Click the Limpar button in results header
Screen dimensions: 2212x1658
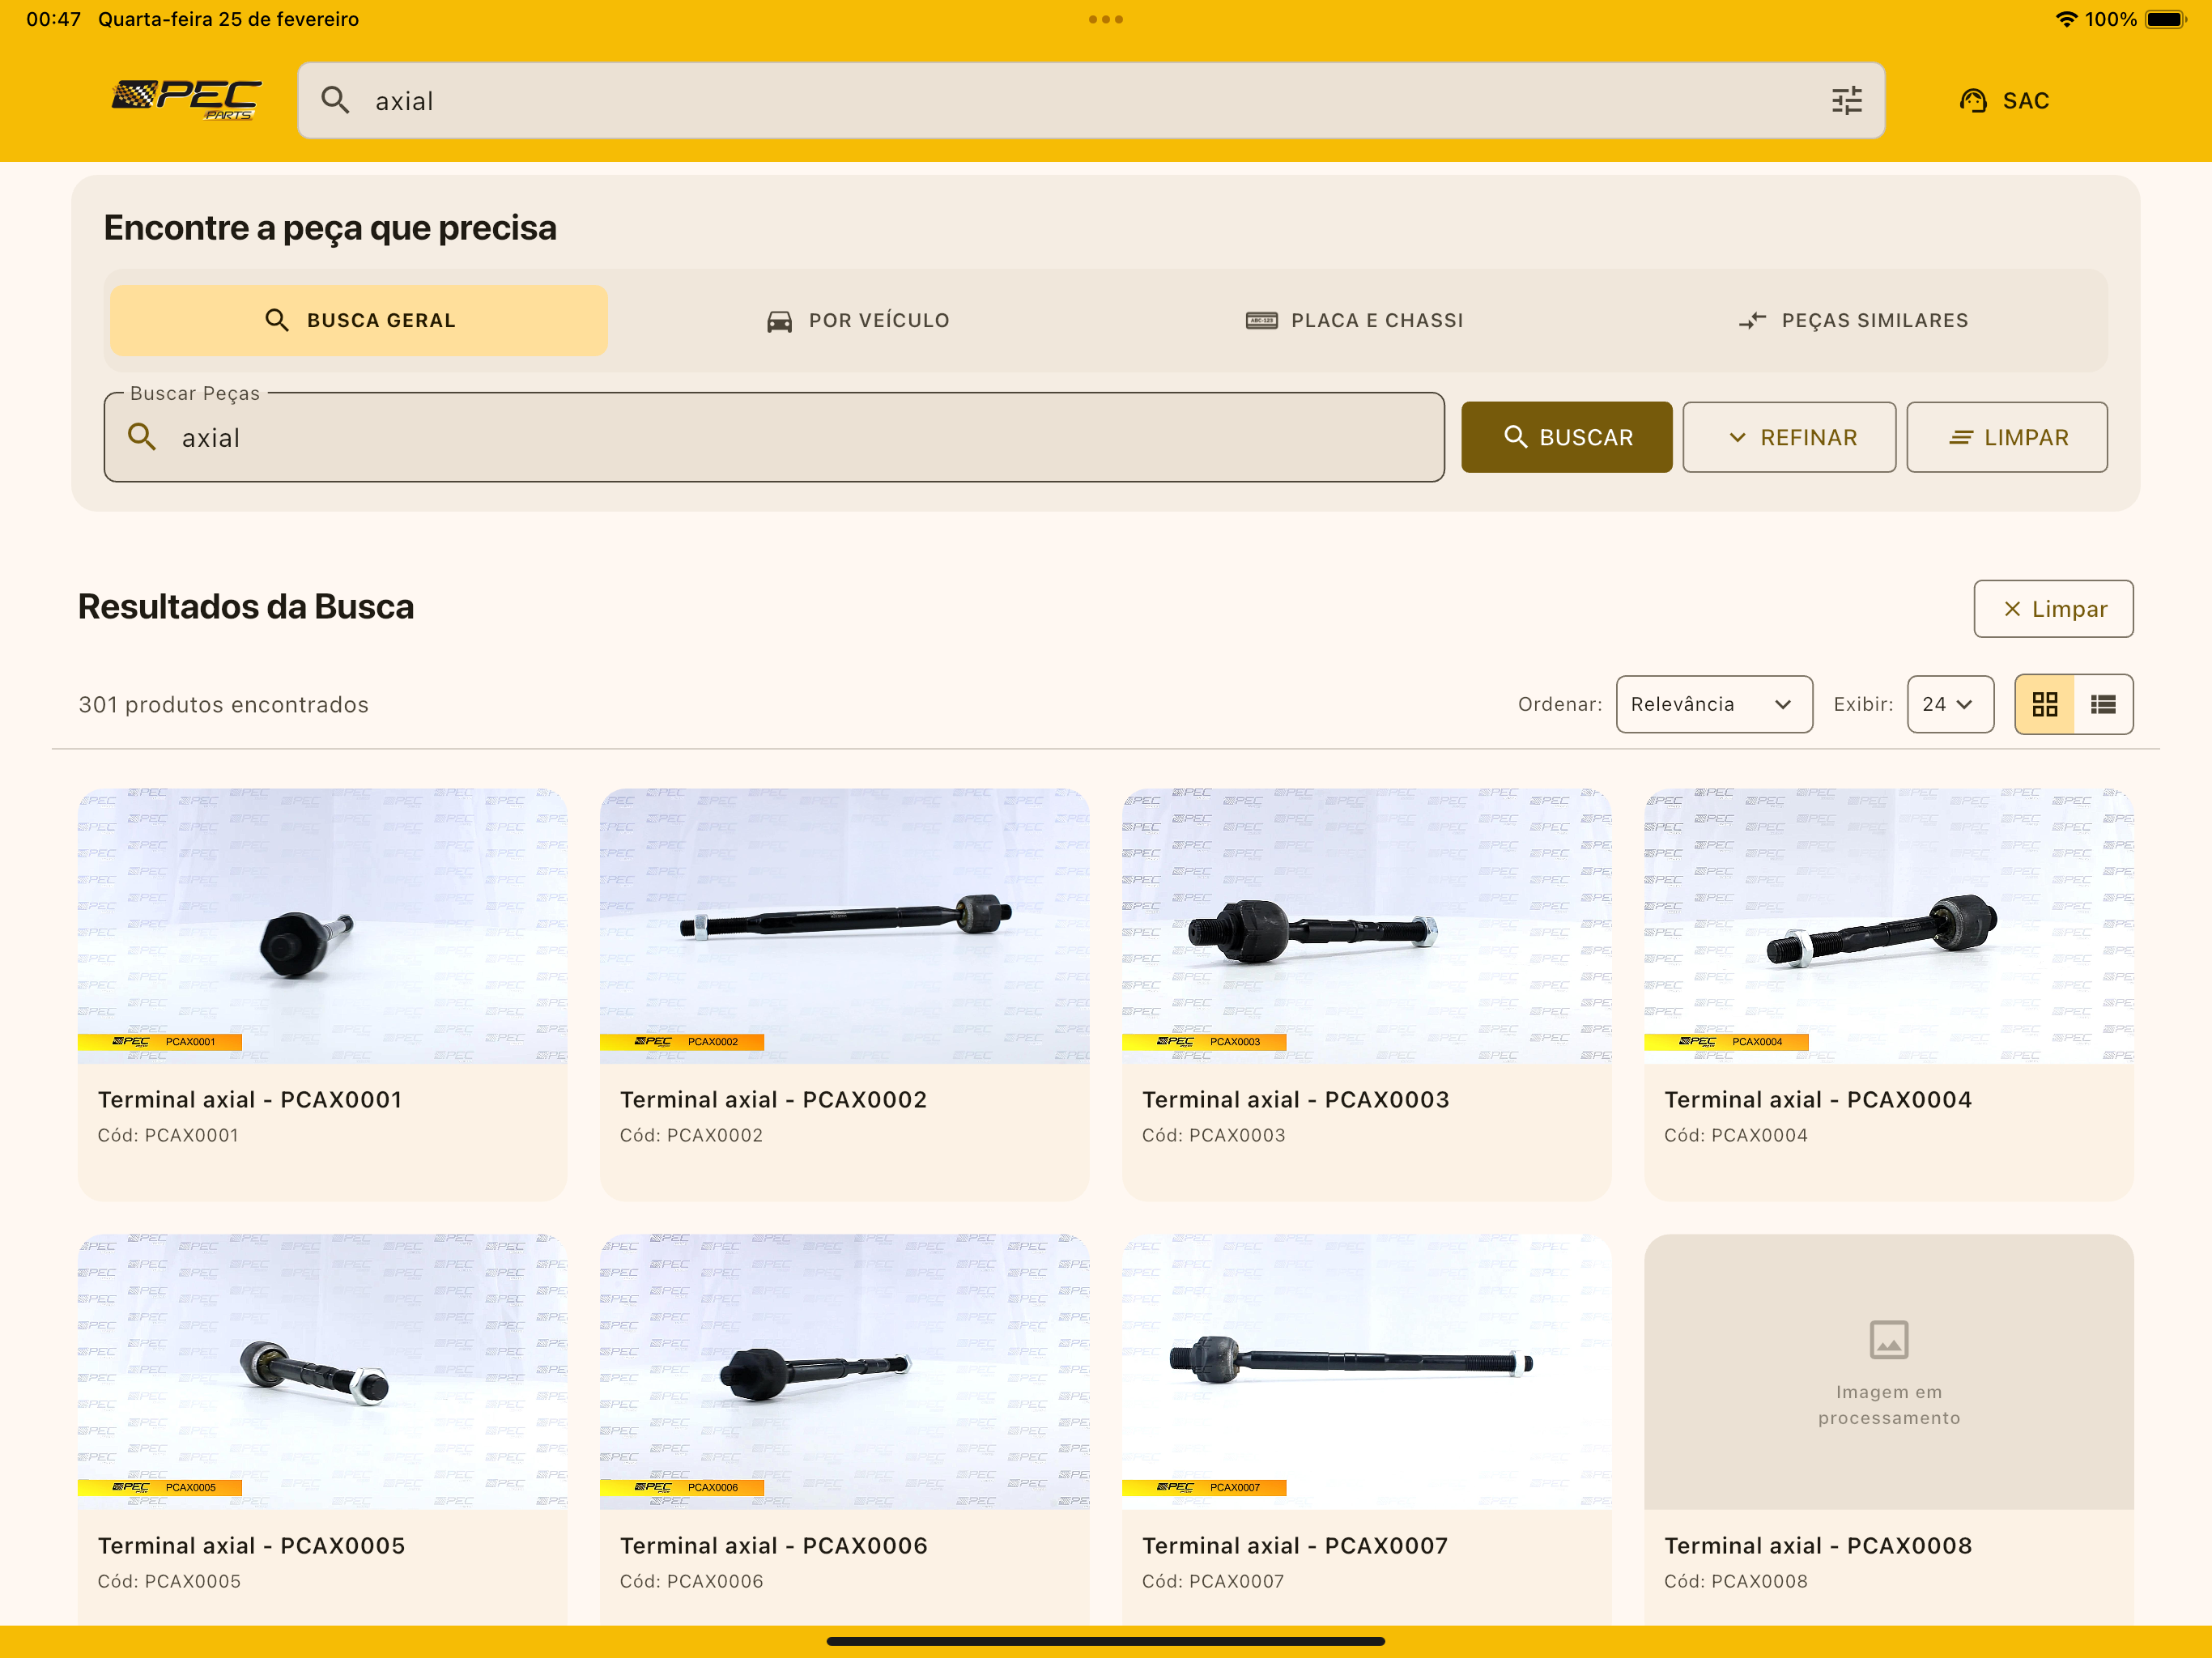coord(2053,609)
